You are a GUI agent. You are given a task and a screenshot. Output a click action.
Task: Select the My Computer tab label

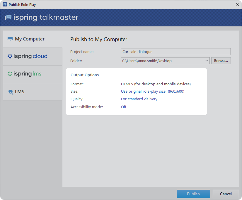pyautogui.click(x=30, y=39)
